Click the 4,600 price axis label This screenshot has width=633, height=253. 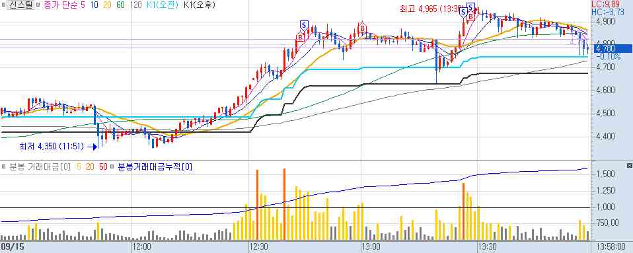pos(605,90)
